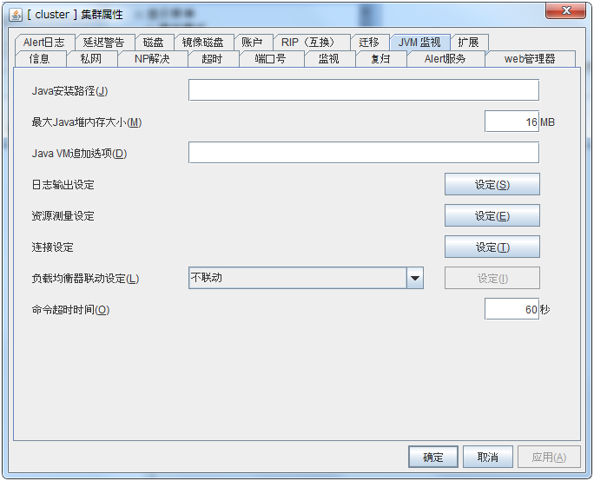Click the 应用(A) button
The height and width of the screenshot is (481, 594).
tap(549, 457)
